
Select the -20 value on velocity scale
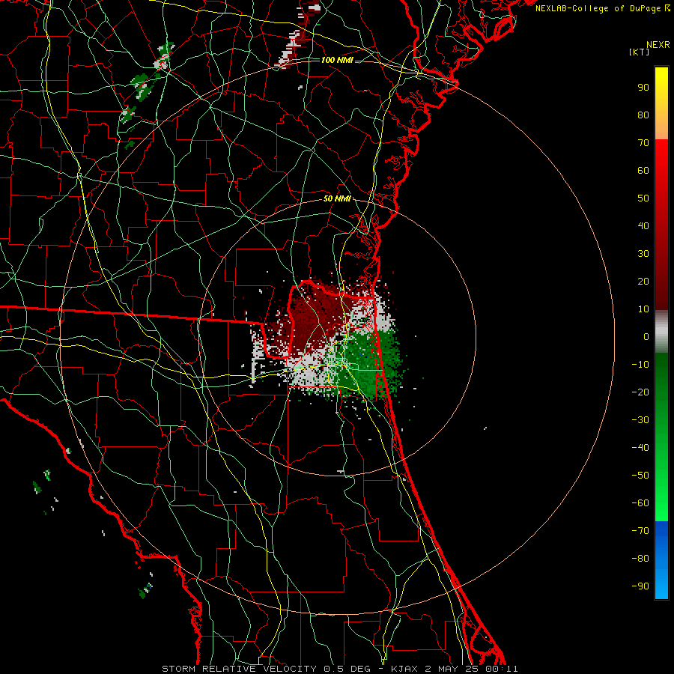pos(640,392)
